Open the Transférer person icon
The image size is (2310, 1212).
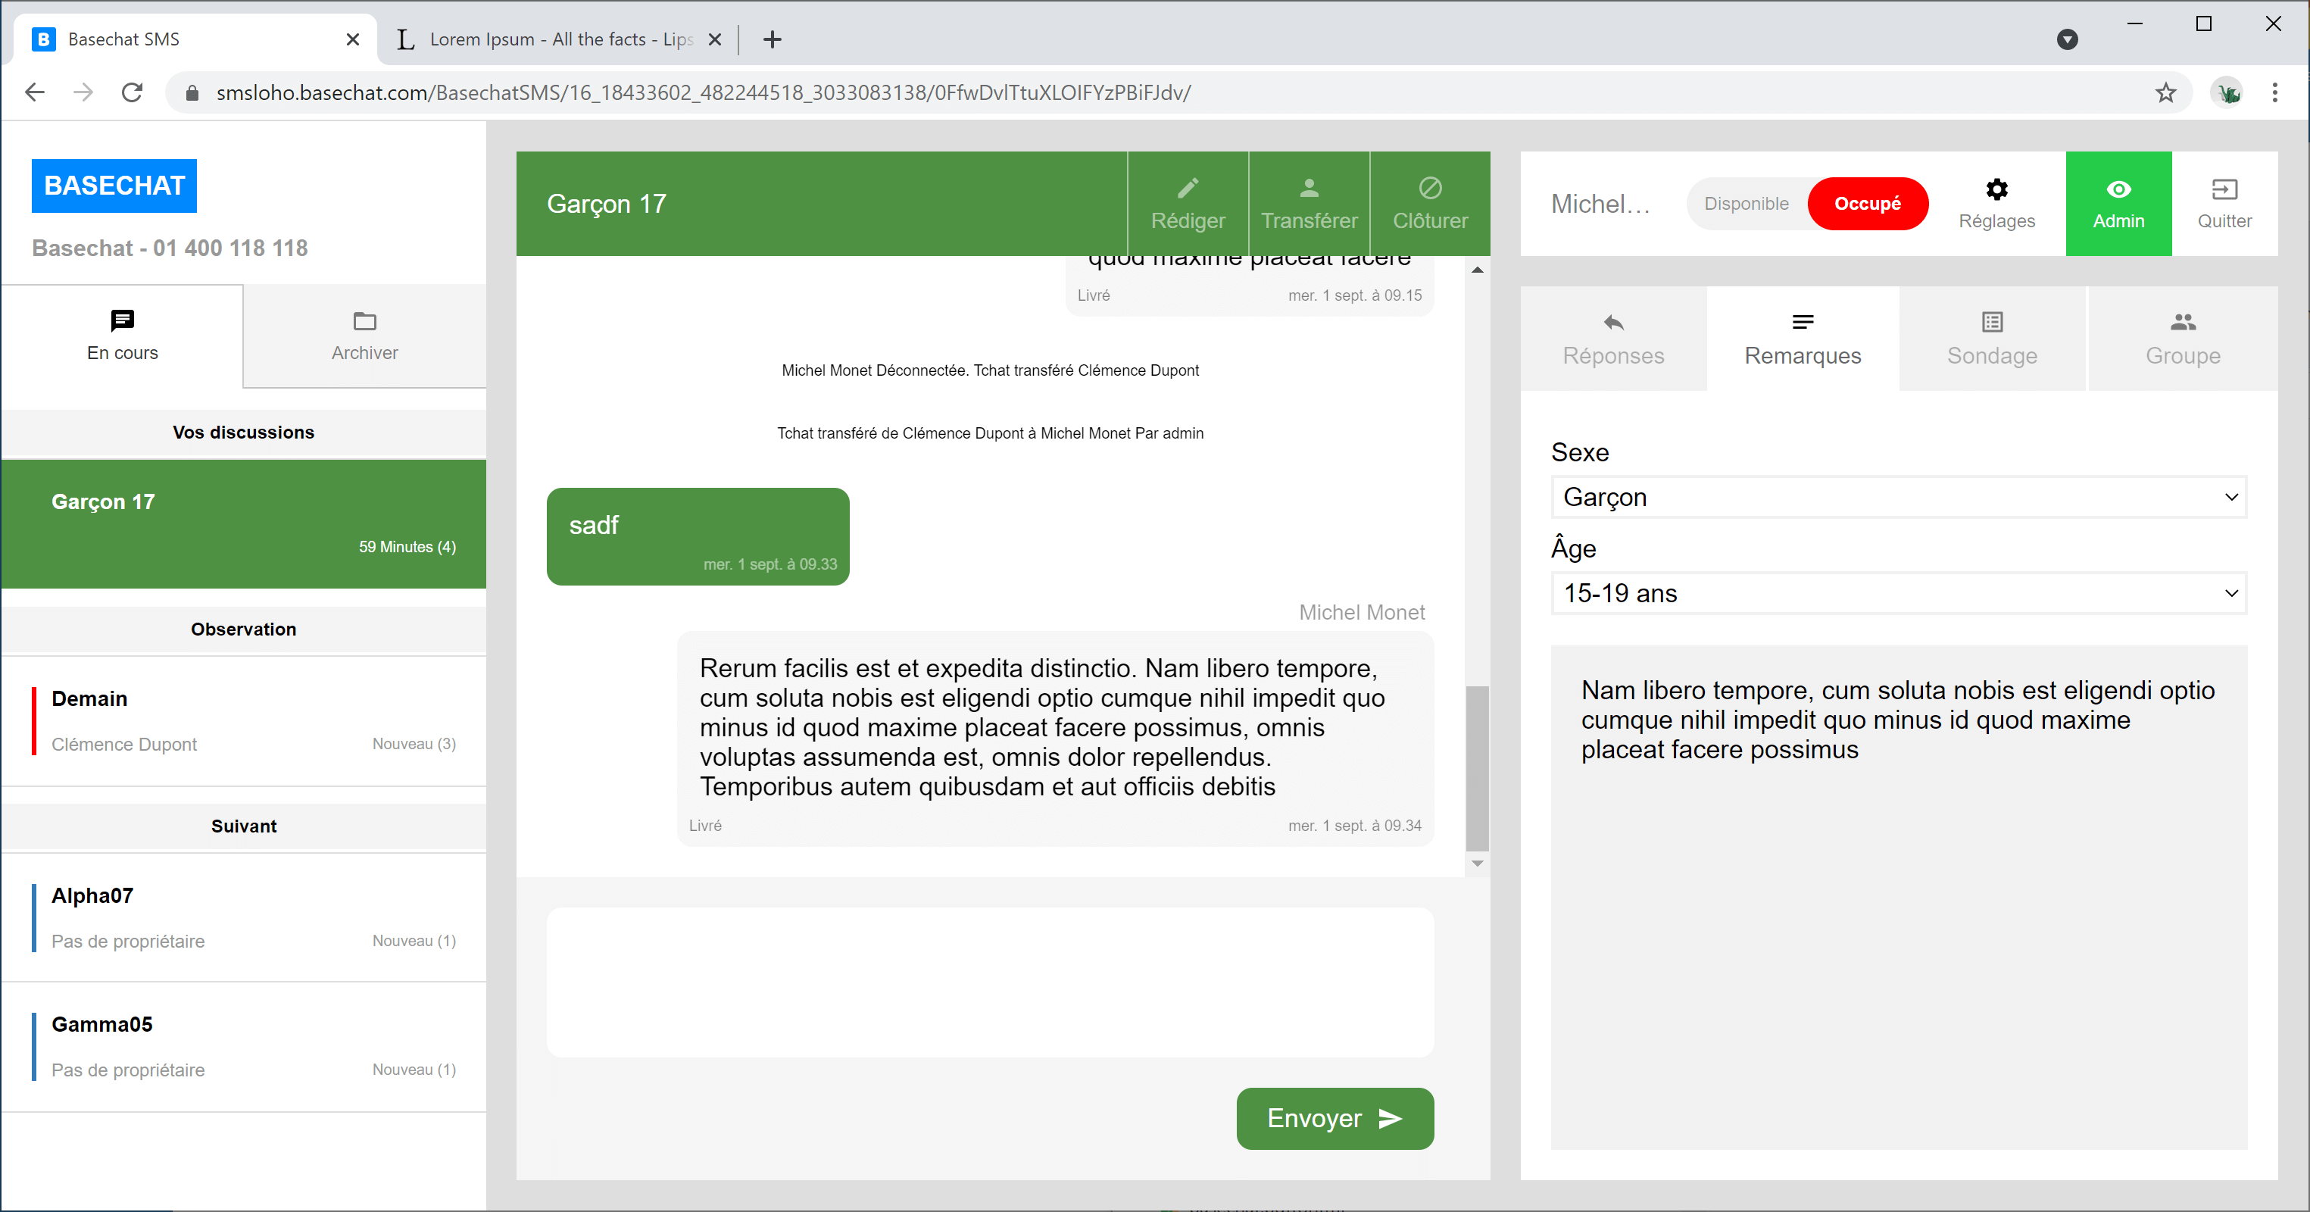point(1308,189)
